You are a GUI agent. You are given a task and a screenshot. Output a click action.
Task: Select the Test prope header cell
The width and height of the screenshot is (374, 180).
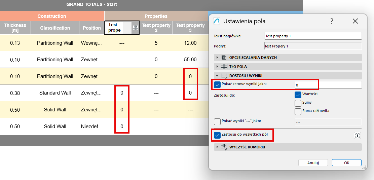[x=122, y=28]
